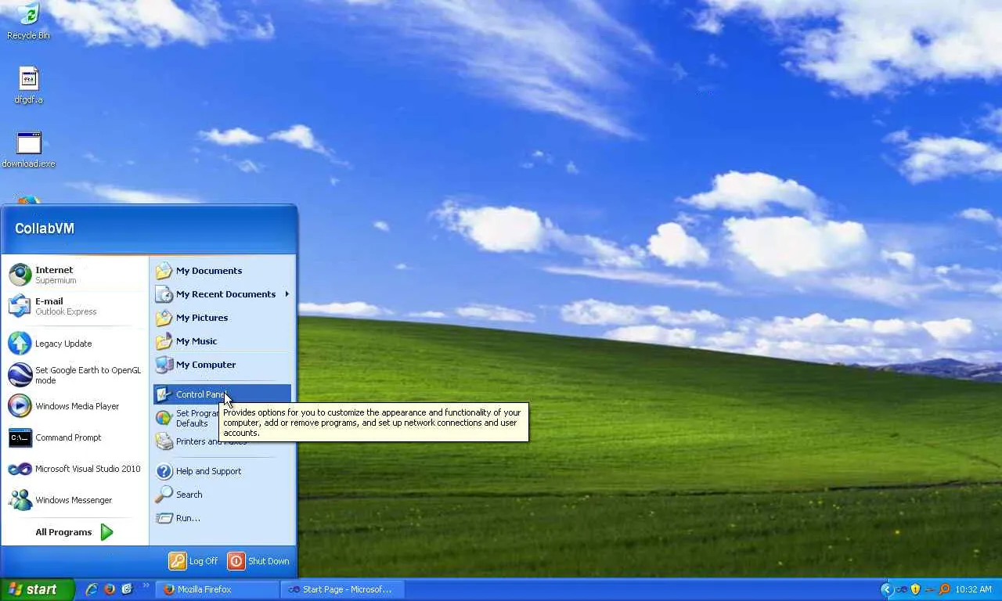Click the white page Quick Launch icon after Firefox

click(x=127, y=589)
